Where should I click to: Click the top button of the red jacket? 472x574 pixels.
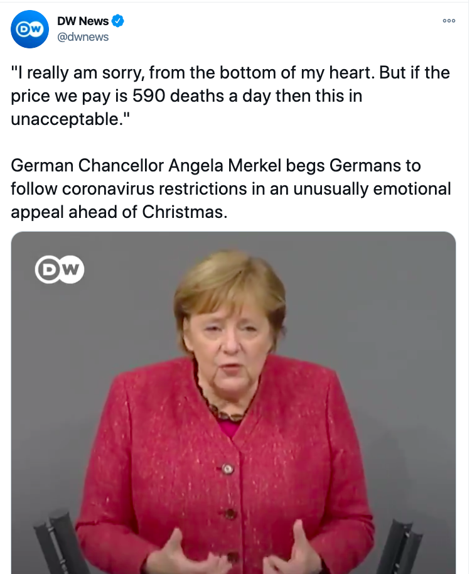227,468
